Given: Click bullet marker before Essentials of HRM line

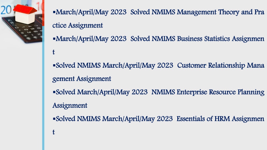Looking at the screenshot, I should click(54, 119).
